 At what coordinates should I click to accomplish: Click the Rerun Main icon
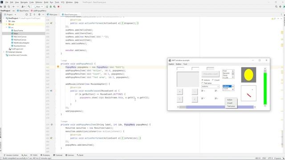coord(47,7)
